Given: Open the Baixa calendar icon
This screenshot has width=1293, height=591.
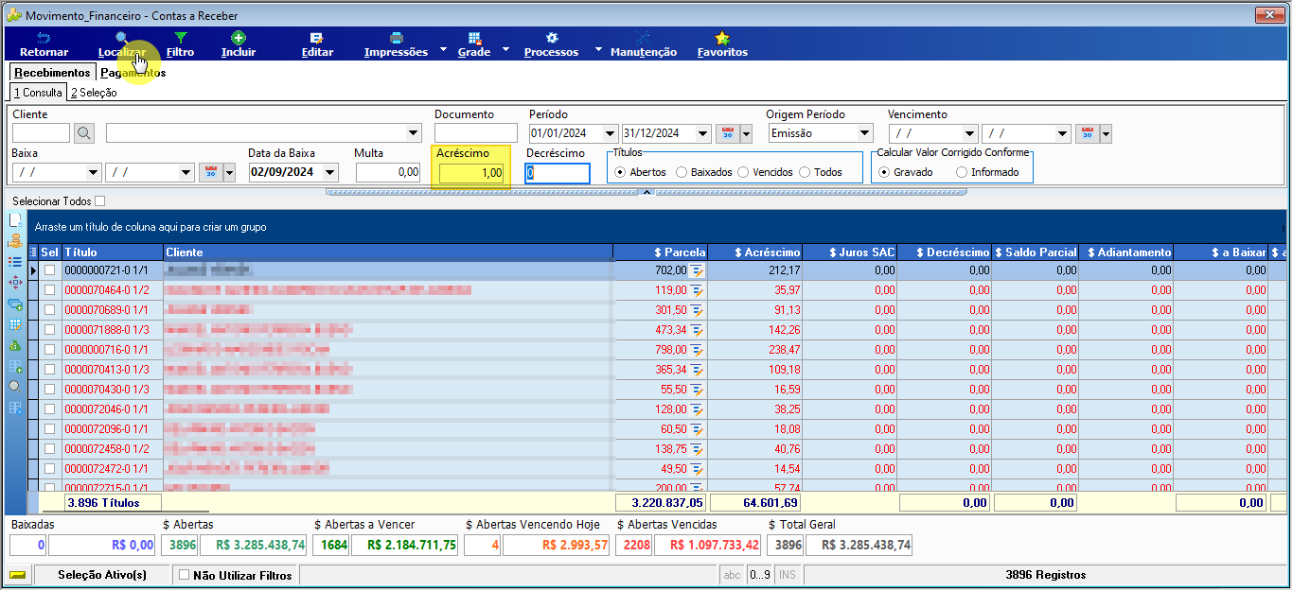Looking at the screenshot, I should pyautogui.click(x=210, y=172).
